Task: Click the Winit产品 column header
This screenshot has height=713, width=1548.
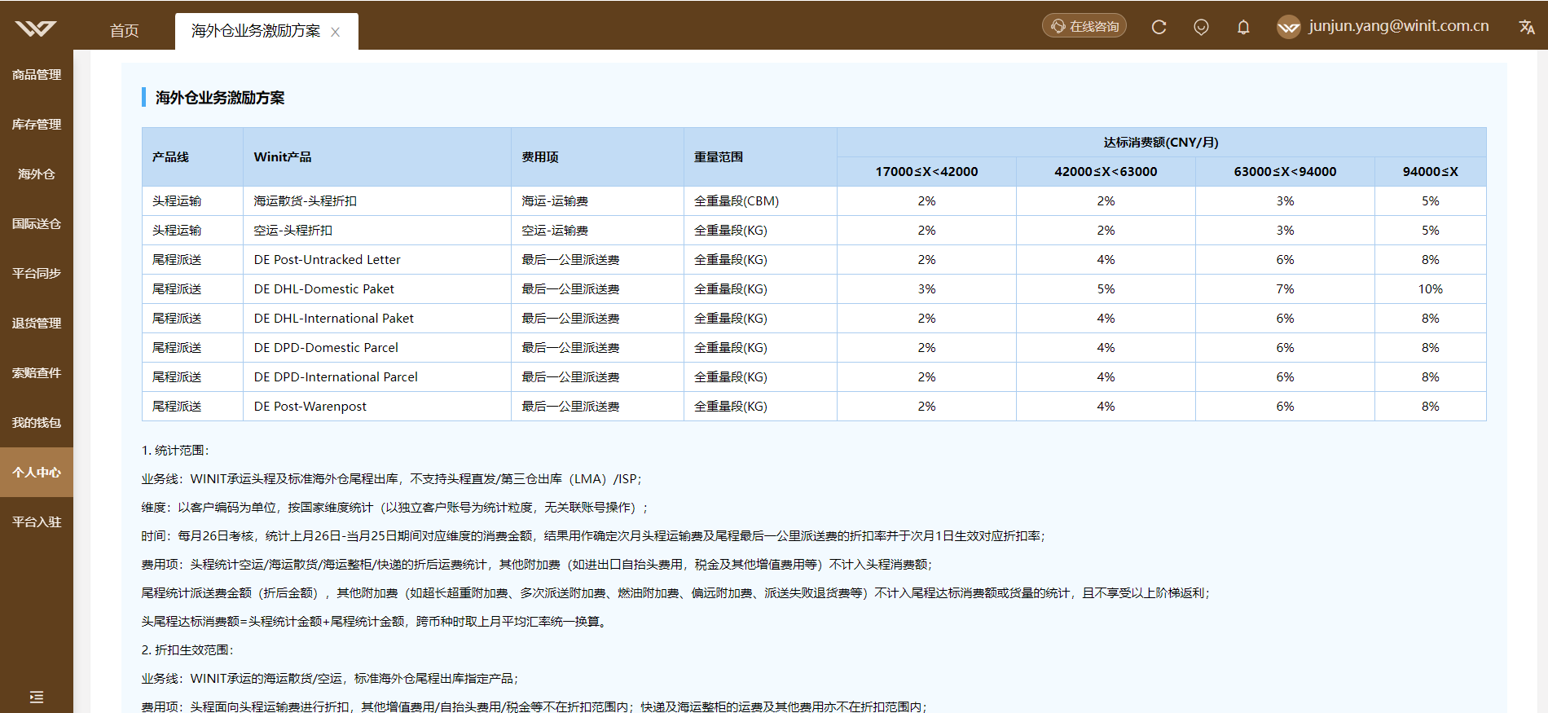Action: coord(377,157)
